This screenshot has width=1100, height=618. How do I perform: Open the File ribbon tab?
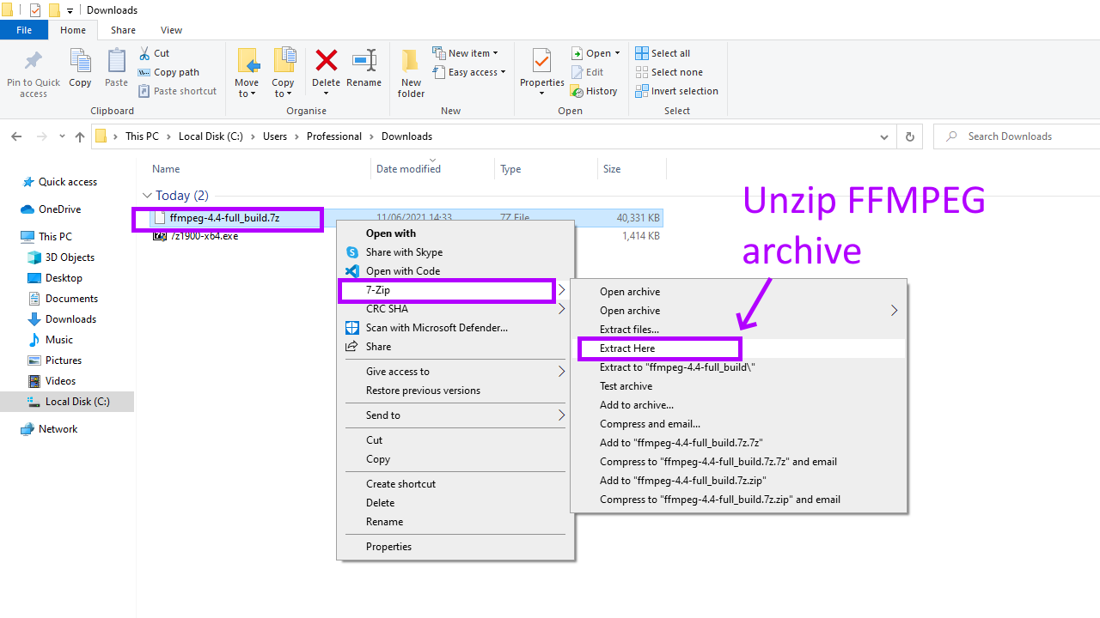24,30
